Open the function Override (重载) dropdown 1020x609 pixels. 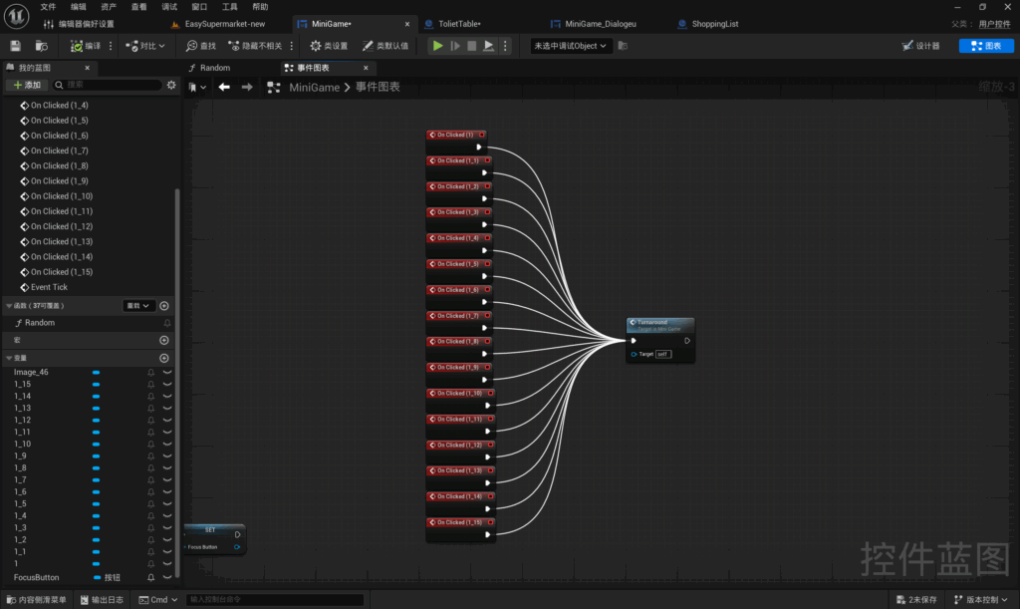[137, 306]
